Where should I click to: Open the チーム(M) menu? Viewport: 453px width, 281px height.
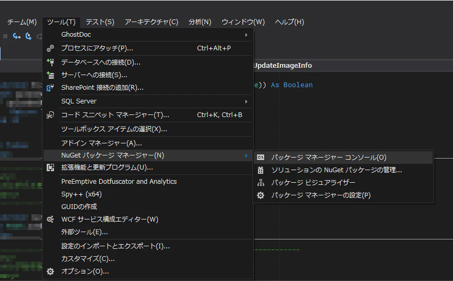pyautogui.click(x=22, y=22)
